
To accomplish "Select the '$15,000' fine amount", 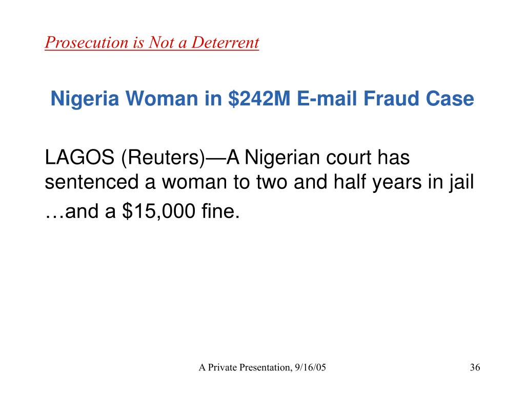I will click(x=159, y=211).
